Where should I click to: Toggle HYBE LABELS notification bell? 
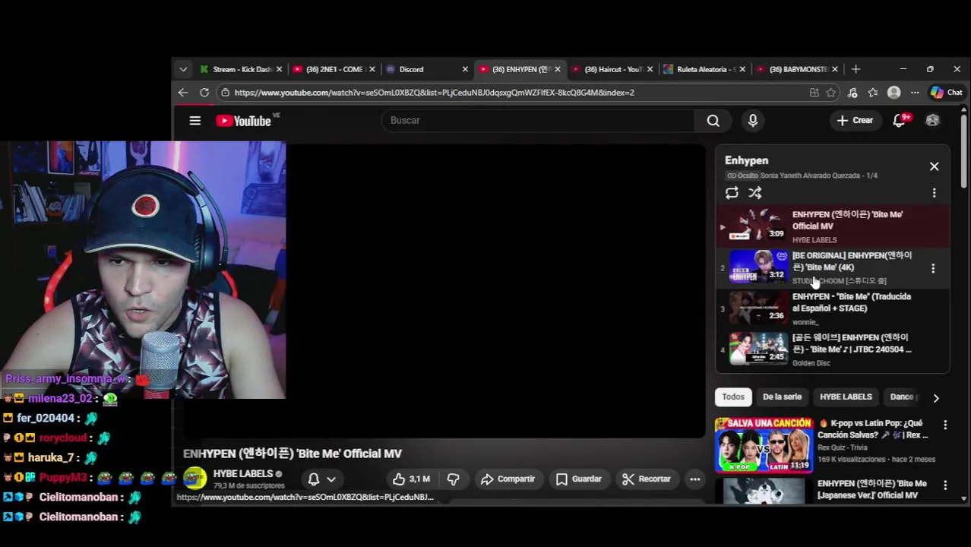pos(314,479)
